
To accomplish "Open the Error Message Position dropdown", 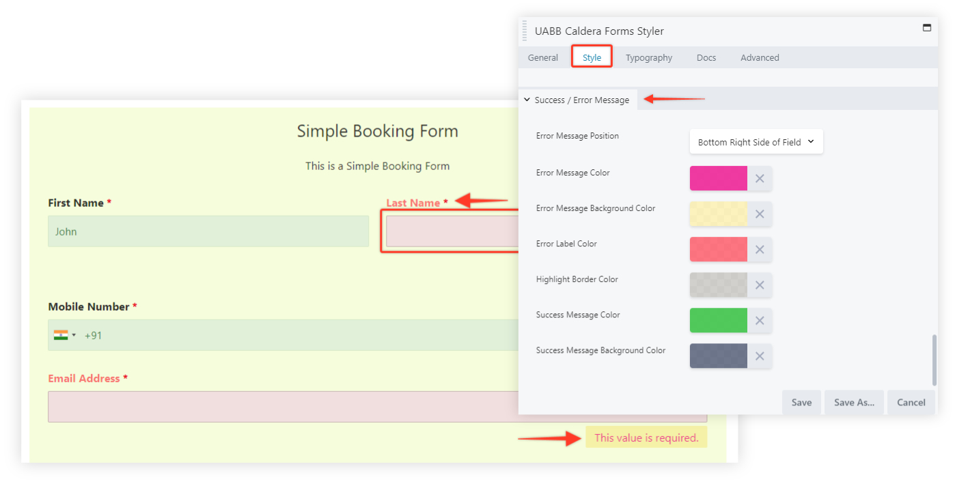I will (x=756, y=142).
